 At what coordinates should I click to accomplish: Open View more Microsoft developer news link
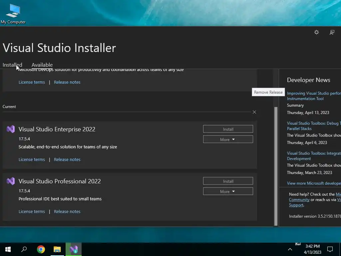314,183
